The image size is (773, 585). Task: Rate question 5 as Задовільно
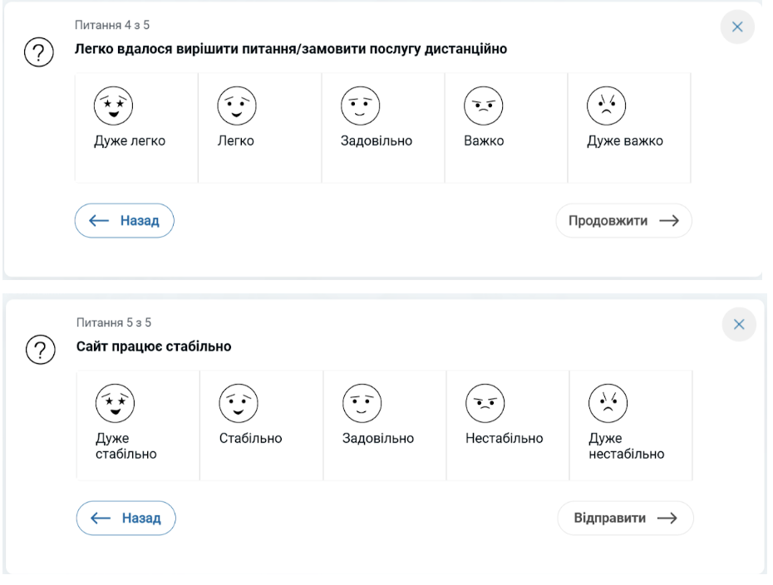coord(385,425)
